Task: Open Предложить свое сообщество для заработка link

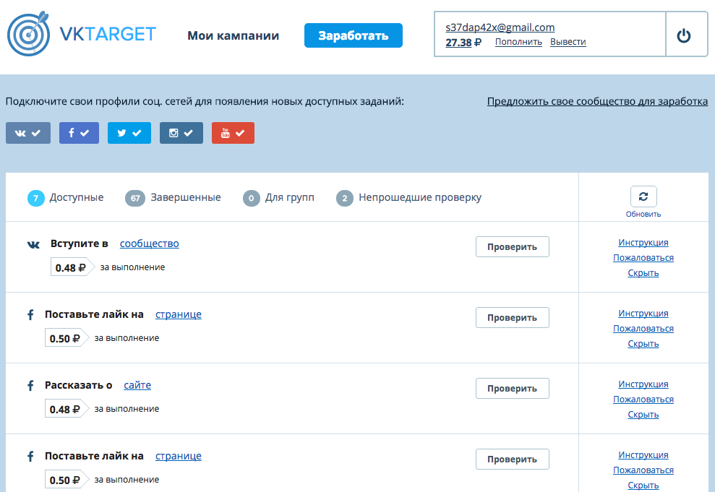Action: coord(597,101)
